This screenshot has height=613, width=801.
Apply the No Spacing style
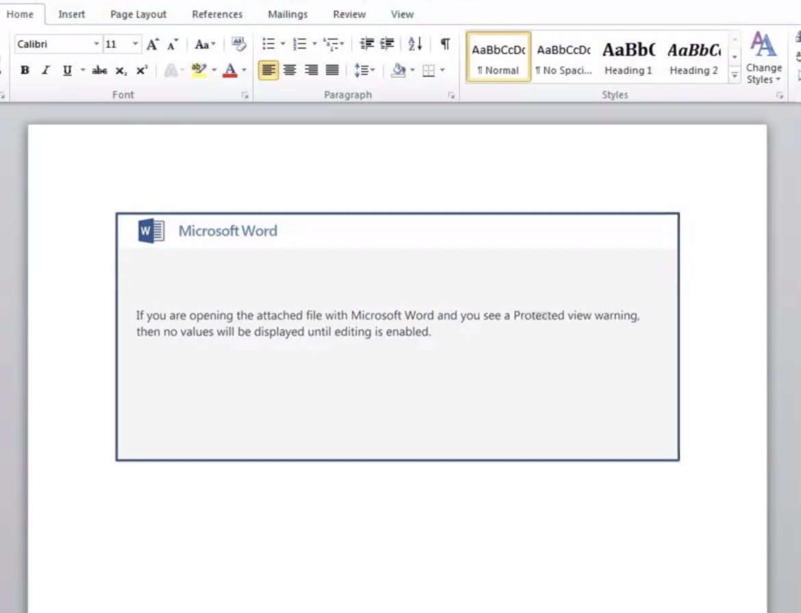pos(563,57)
